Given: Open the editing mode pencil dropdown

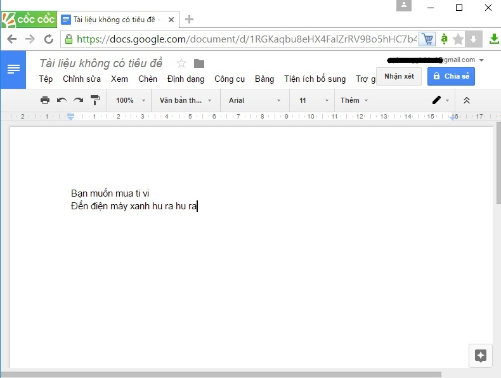Looking at the screenshot, I should click(x=441, y=100).
